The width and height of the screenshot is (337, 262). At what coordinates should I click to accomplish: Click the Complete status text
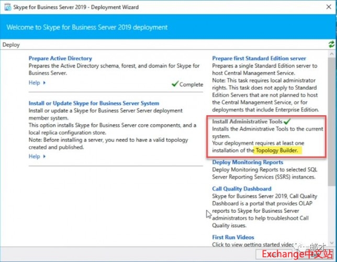(x=191, y=84)
